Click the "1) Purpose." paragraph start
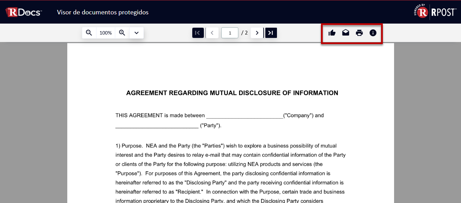Screen dimensions: 461x203 pos(129,146)
